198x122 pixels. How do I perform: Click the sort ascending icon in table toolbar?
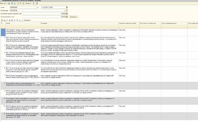coord(20,20)
